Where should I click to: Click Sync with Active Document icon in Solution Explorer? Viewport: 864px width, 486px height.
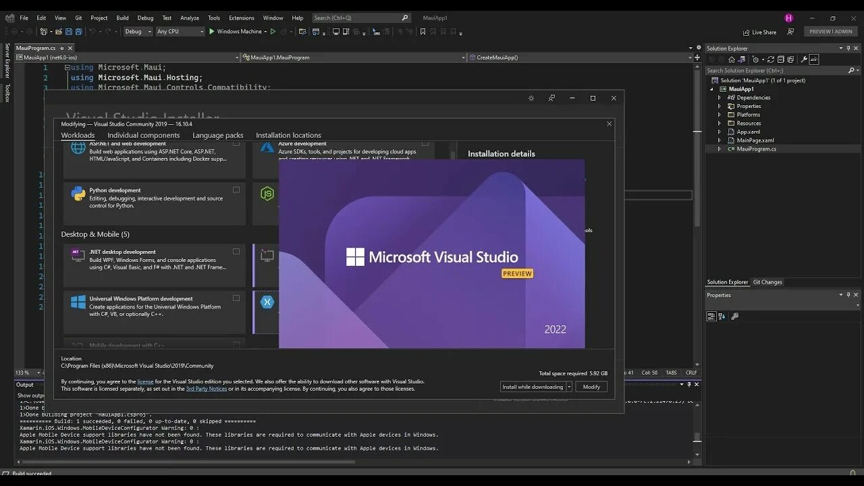point(771,59)
